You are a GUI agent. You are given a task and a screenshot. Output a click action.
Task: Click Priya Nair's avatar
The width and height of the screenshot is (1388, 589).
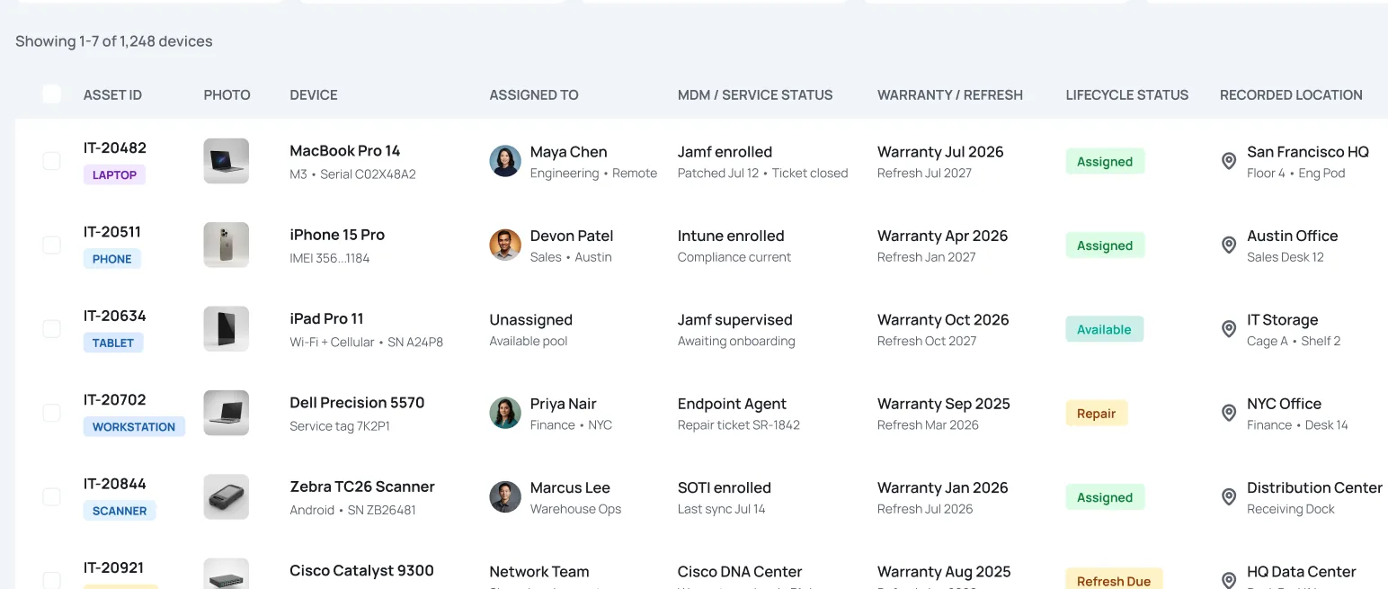tap(505, 413)
